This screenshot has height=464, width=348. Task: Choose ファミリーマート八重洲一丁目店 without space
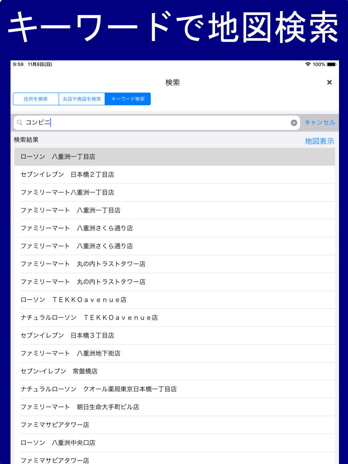pos(175,192)
